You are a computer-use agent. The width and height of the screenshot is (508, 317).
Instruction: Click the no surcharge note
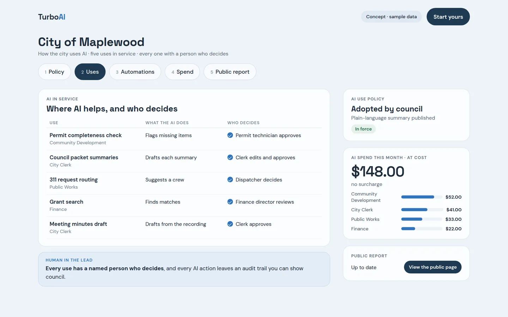click(x=367, y=184)
